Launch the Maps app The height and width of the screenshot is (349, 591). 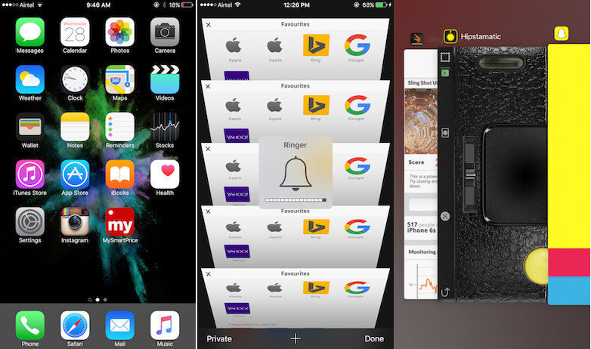pos(120,79)
